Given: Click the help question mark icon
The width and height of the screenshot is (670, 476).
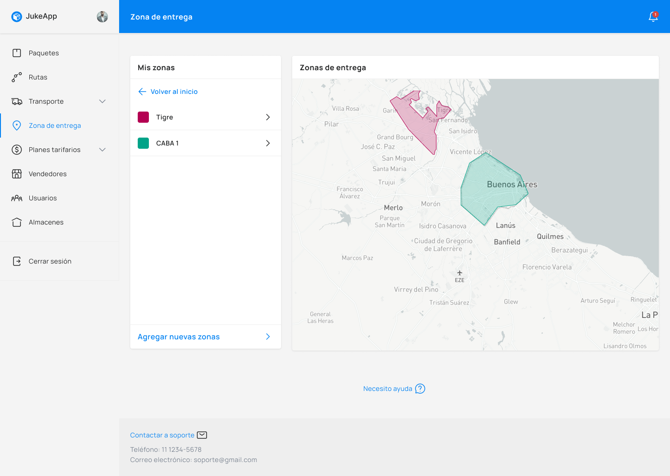Looking at the screenshot, I should (420, 389).
